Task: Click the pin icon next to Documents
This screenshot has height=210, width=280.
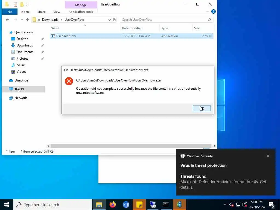Action: click(x=42, y=52)
